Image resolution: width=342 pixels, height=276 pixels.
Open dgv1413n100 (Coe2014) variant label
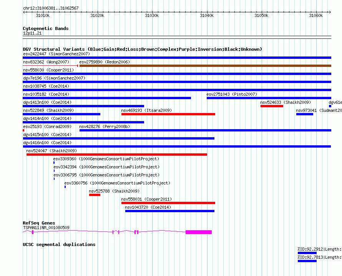[x=47, y=102]
